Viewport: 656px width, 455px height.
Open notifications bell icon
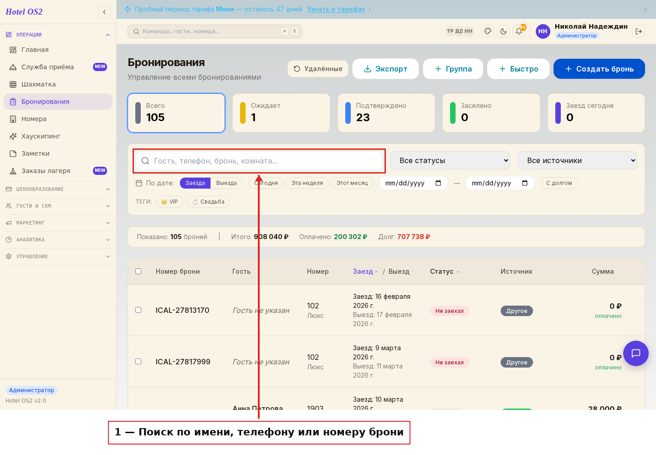pos(519,31)
